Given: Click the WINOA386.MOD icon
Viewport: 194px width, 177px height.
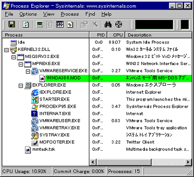Looking at the screenshot, I should pyautogui.click(x=42, y=78).
